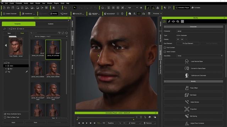Click the Tag edit pencil icon
Image resolution: width=227 pixels, height=127 pixels.
27,72
